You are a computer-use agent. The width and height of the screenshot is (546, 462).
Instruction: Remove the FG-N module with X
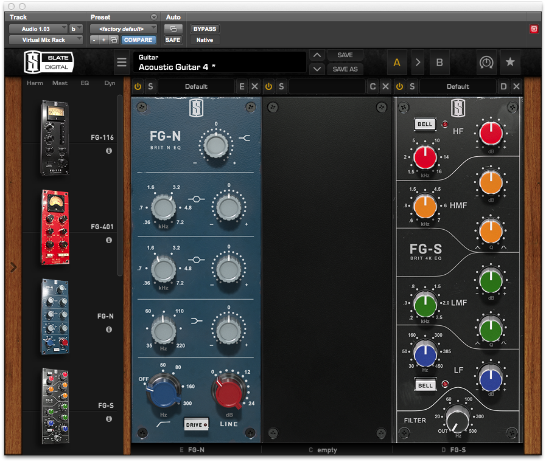click(254, 87)
